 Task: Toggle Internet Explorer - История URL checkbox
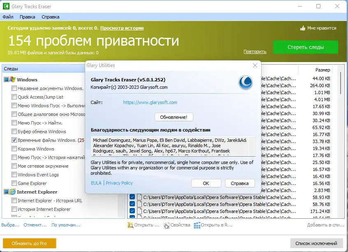tap(14, 201)
